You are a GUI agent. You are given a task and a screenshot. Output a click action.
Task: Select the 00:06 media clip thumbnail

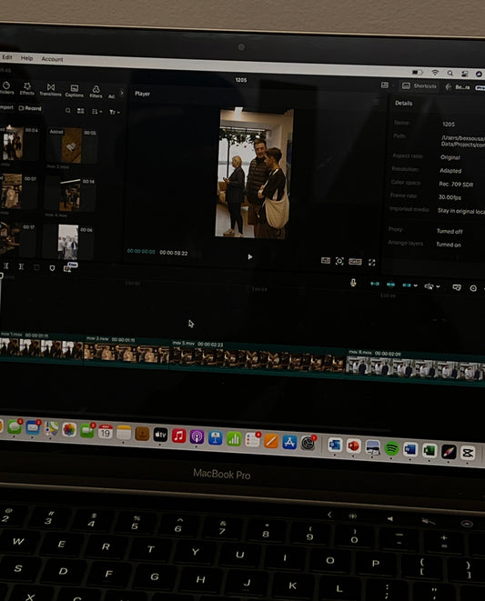click(68, 242)
